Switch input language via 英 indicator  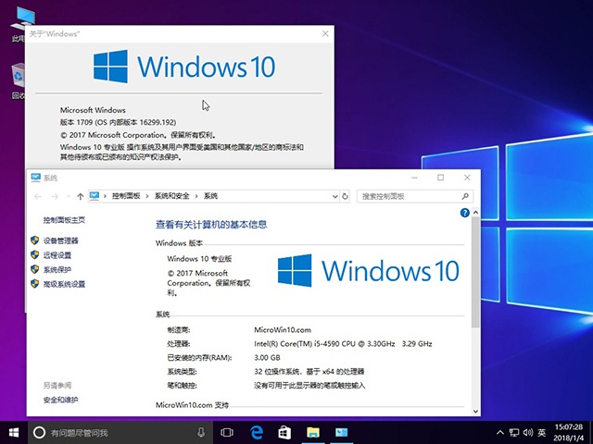click(x=542, y=433)
